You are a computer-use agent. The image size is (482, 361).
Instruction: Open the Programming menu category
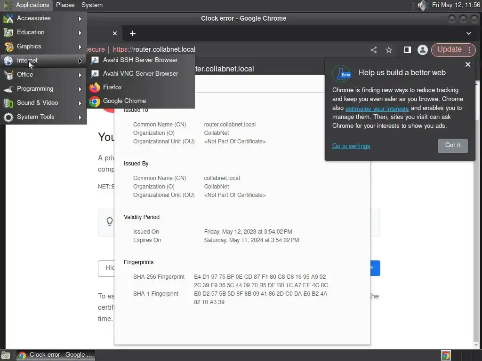click(43, 89)
